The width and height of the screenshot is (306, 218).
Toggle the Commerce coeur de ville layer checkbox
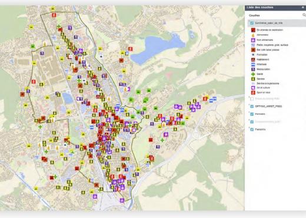252,23
